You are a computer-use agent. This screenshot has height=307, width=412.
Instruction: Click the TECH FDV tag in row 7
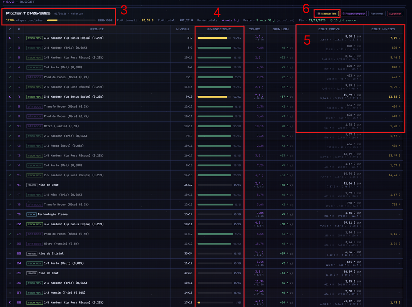pyautogui.click(x=34, y=97)
